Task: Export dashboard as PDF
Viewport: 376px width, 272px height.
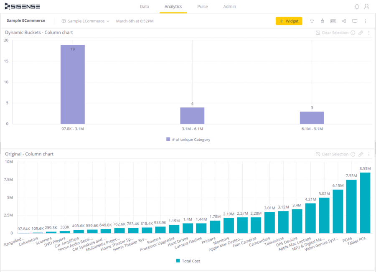Action: [x=333, y=21]
